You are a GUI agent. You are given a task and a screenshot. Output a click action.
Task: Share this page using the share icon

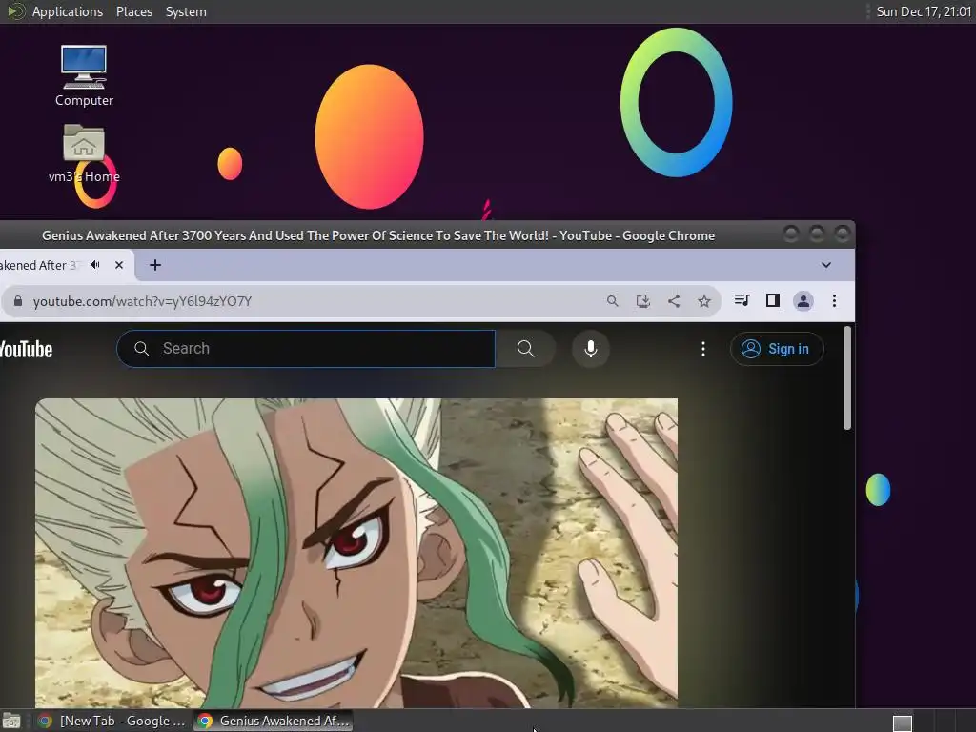(674, 301)
